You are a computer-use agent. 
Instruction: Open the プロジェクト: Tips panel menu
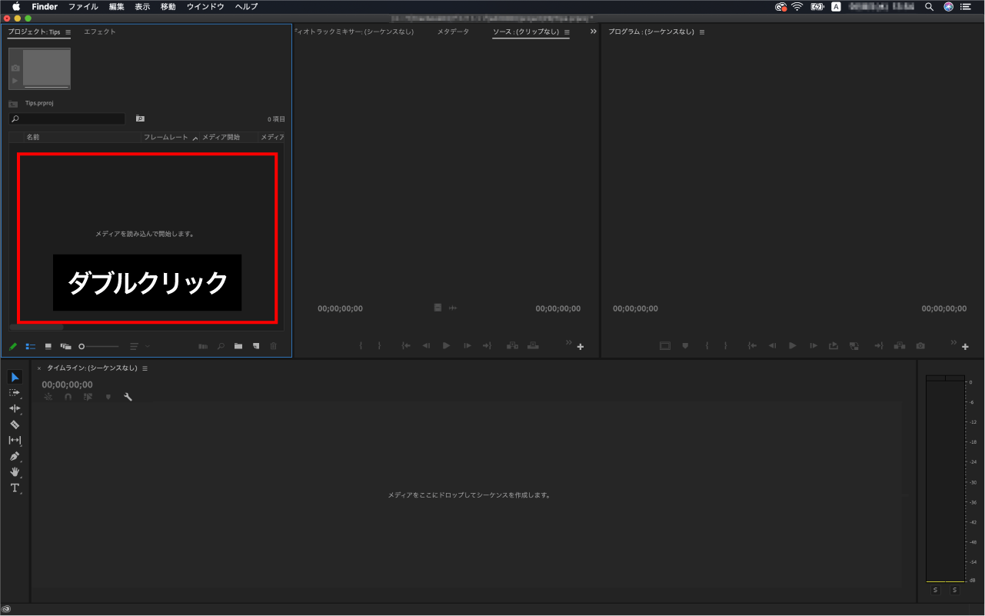point(68,32)
